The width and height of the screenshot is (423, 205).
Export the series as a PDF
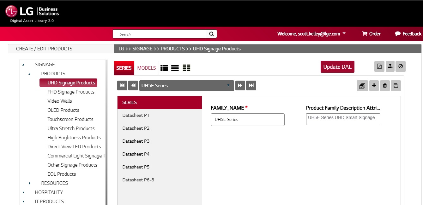pos(379,66)
